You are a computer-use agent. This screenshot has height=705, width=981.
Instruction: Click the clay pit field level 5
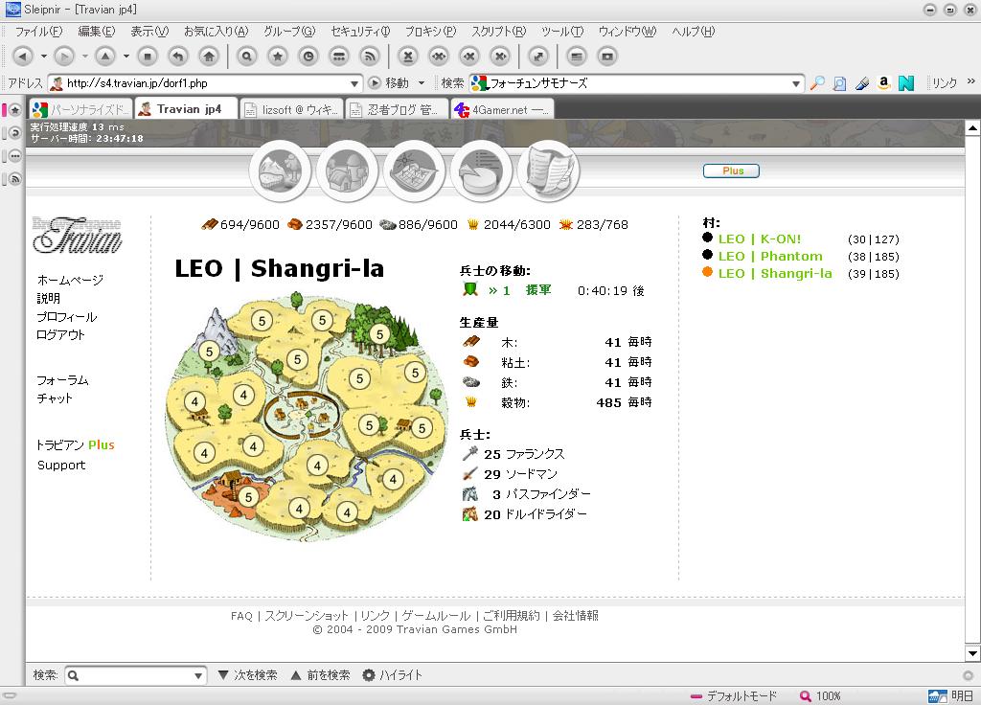pyautogui.click(x=248, y=497)
